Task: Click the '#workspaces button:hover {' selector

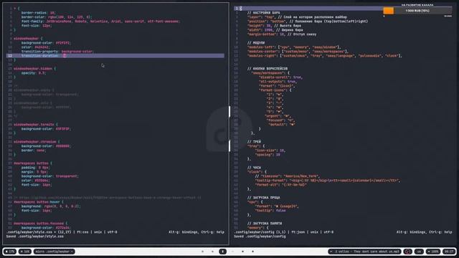Action: (x=38, y=202)
